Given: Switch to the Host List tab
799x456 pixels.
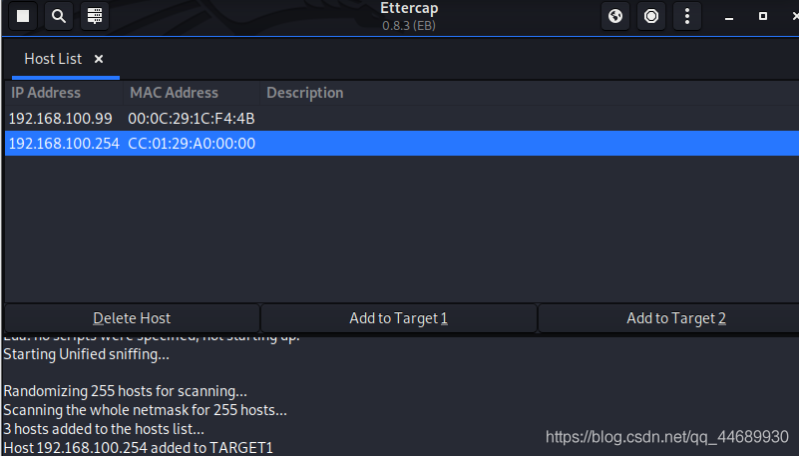Looking at the screenshot, I should coord(53,59).
